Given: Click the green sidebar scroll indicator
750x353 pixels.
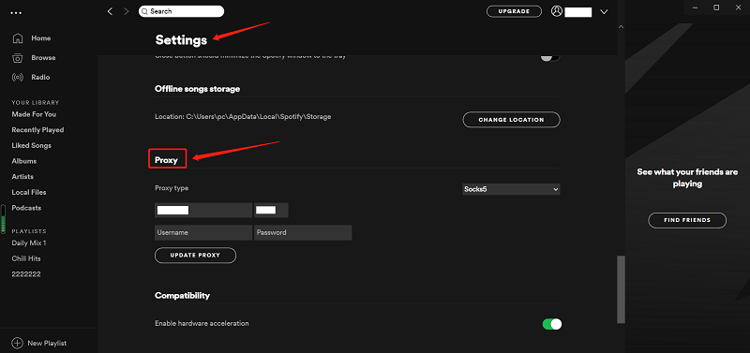Looking at the screenshot, I should point(4,219).
